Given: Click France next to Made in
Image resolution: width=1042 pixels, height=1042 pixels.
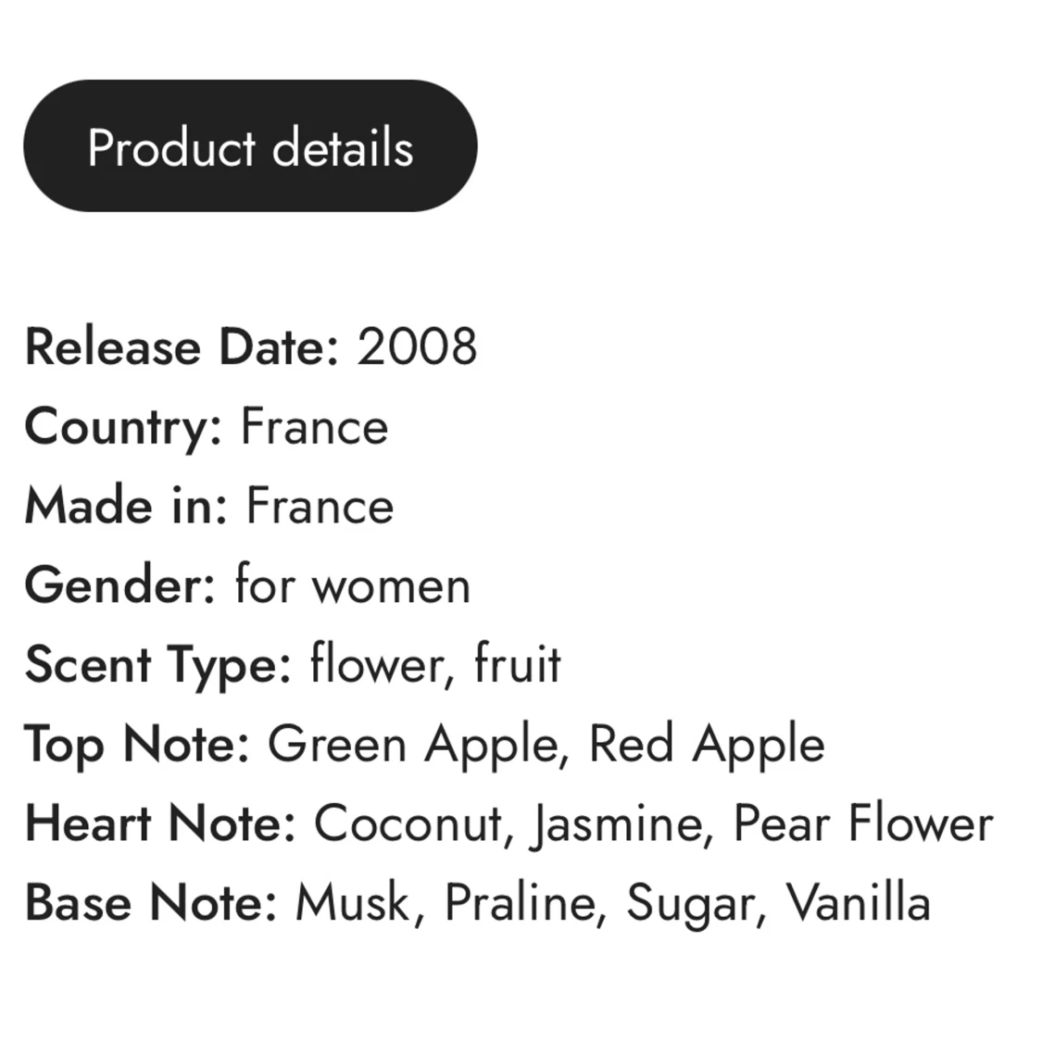Looking at the screenshot, I should point(320,507).
